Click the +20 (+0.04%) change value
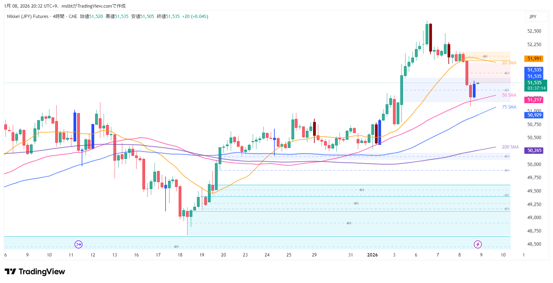This screenshot has width=553, height=283. (195, 16)
